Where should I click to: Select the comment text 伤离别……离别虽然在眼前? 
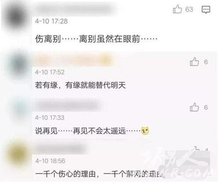pos(96,39)
